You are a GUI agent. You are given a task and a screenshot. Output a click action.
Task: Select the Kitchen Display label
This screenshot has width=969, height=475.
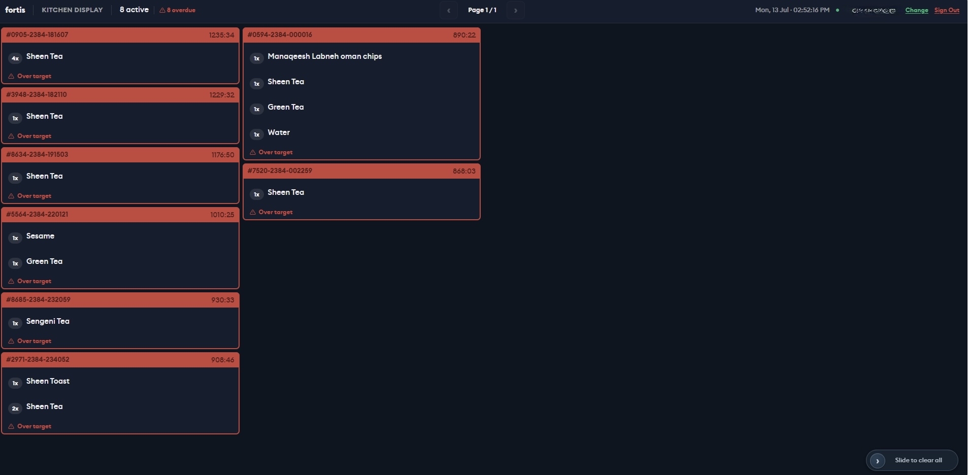72,10
